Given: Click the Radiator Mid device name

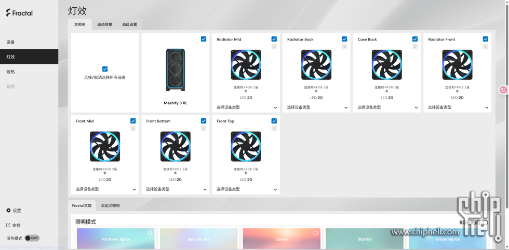Looking at the screenshot, I should coord(229,39).
